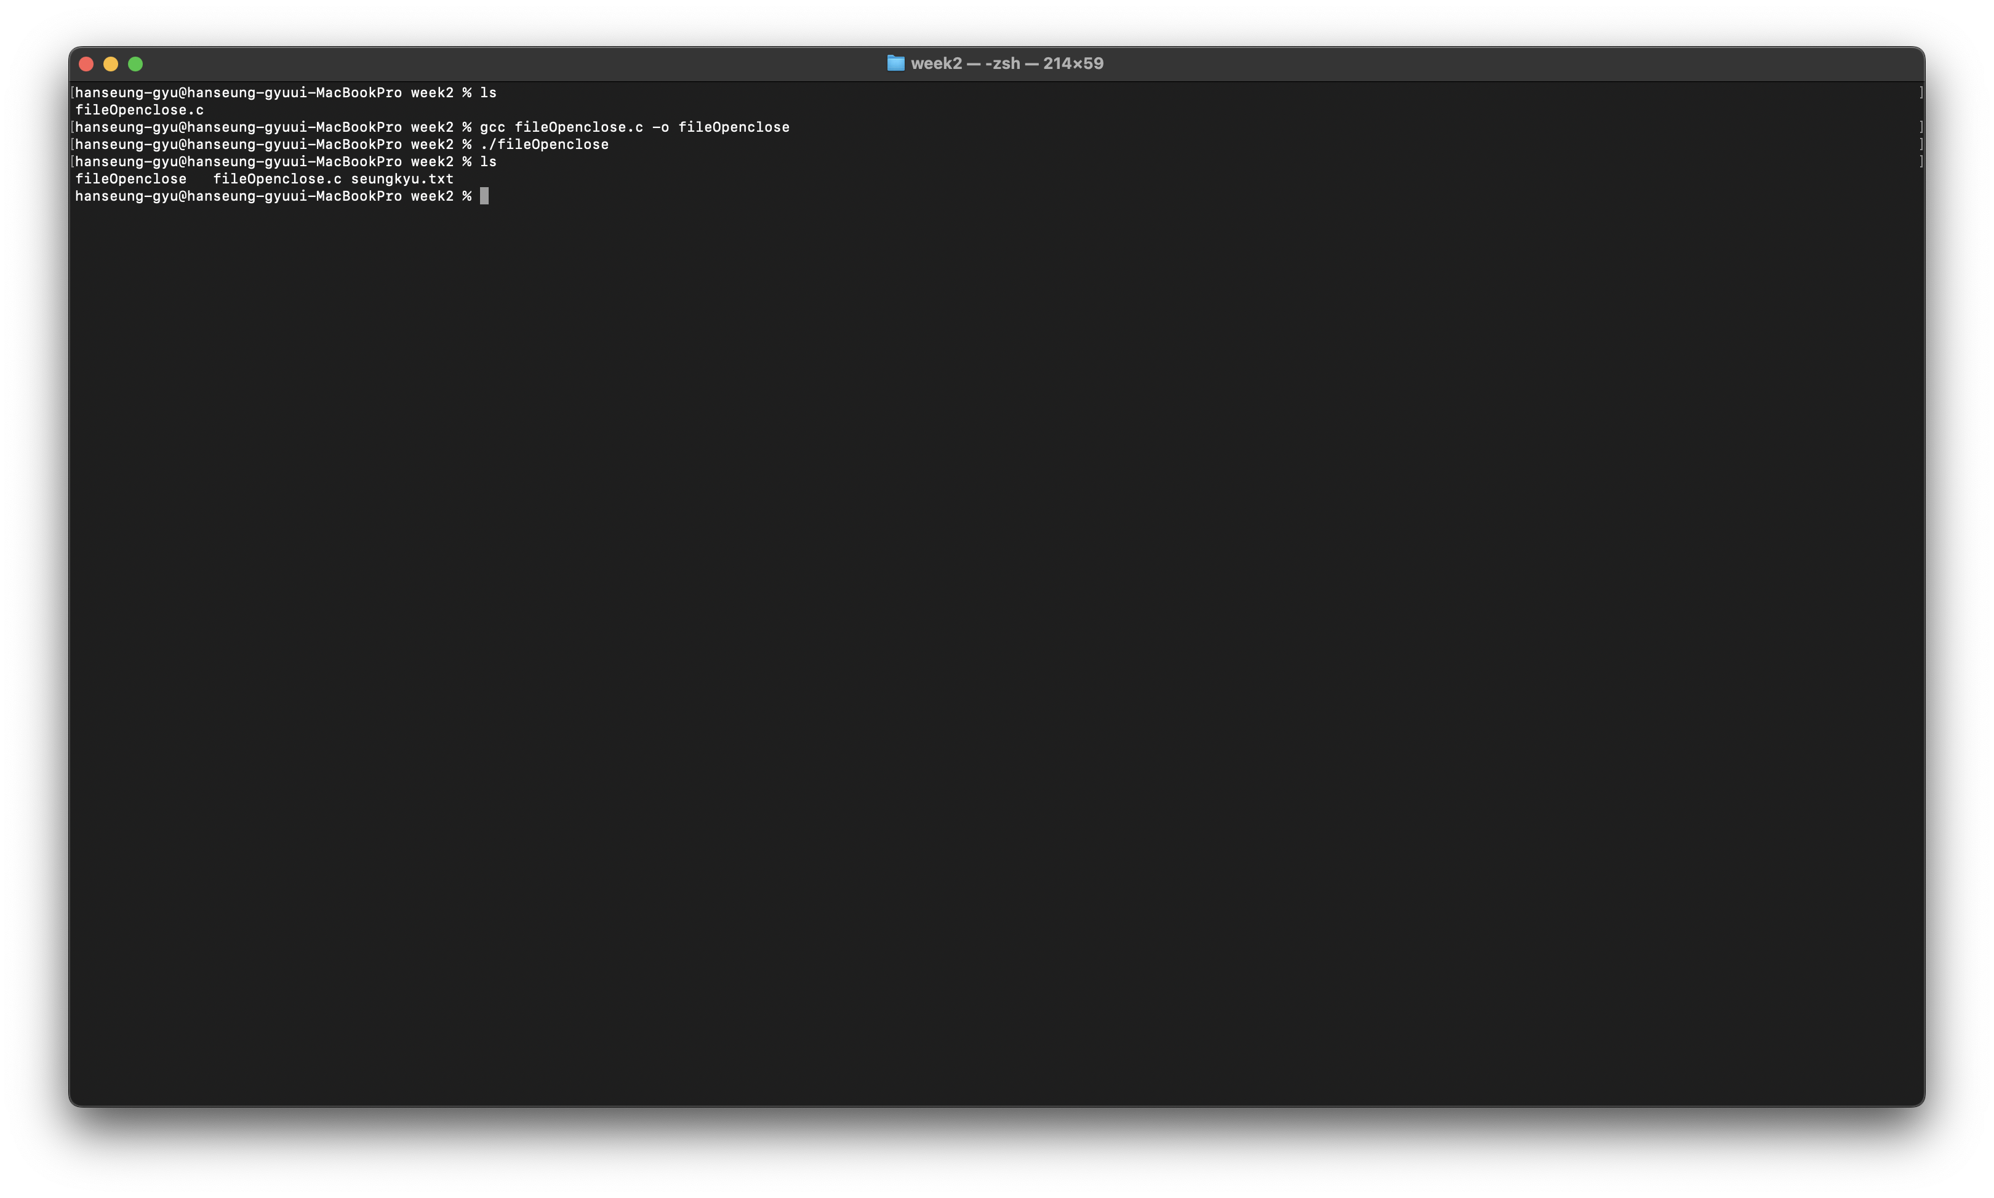Click 'fileOpenclose.c' output under first ls

(x=139, y=110)
